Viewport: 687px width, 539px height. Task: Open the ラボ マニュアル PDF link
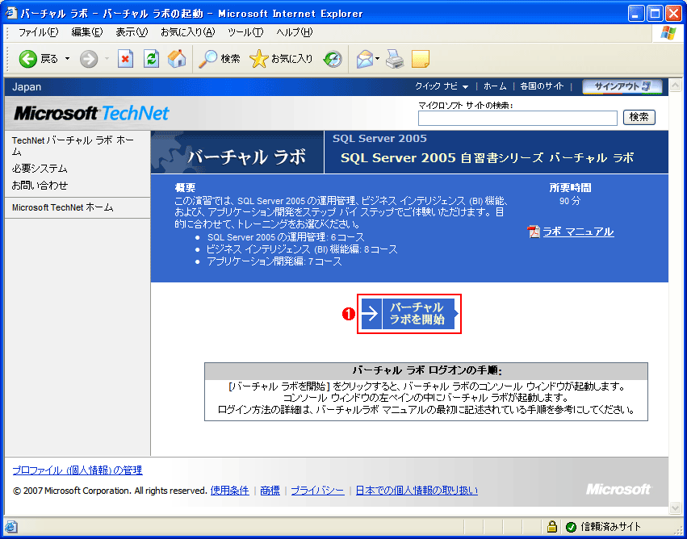[x=578, y=232]
